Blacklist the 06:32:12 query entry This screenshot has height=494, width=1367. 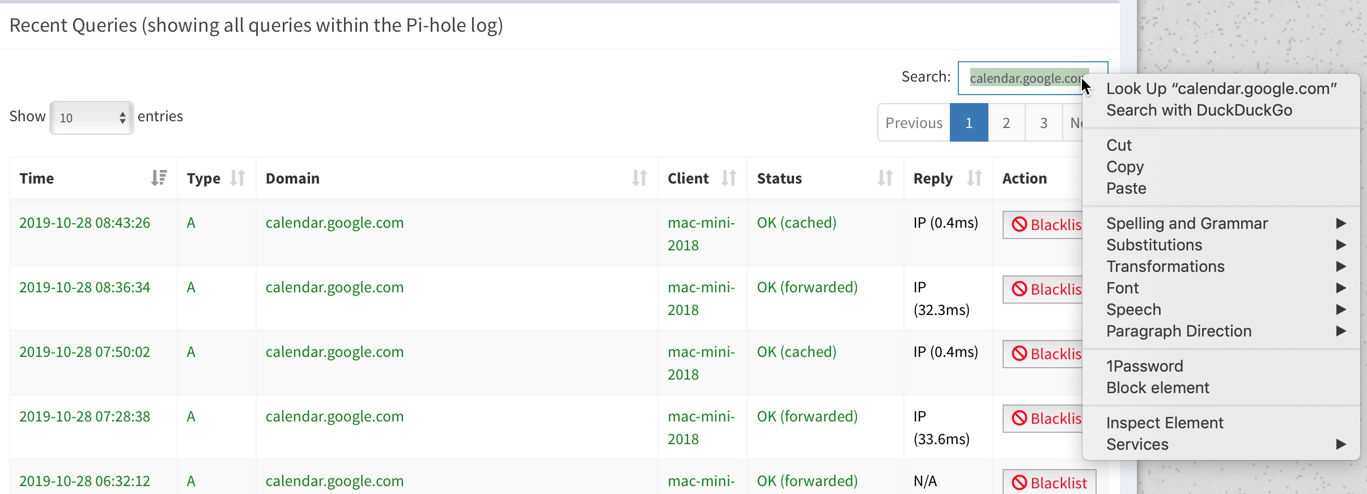click(x=1049, y=482)
